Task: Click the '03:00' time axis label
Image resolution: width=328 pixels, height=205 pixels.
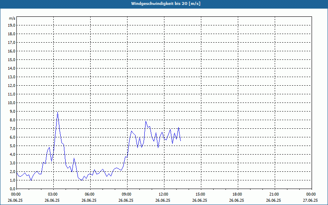Action: tap(53, 194)
